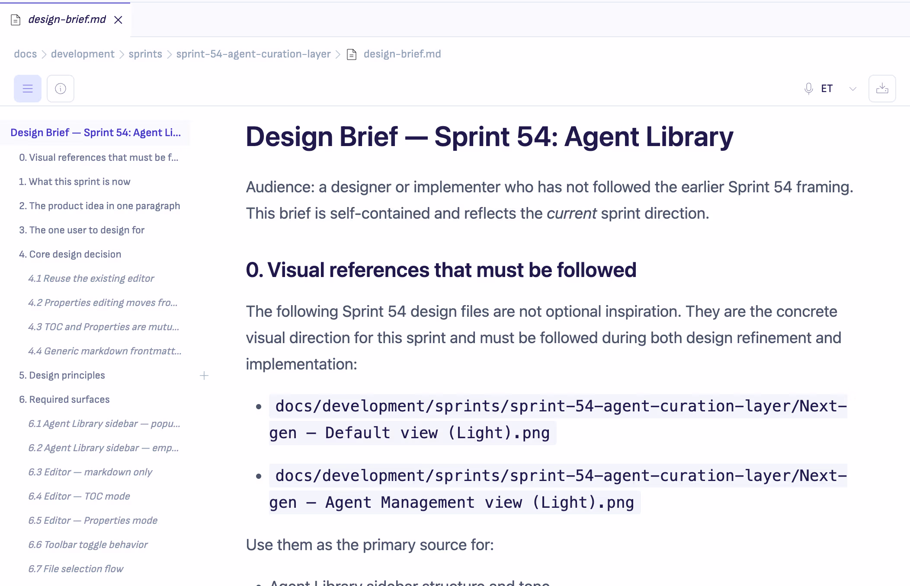Jump to 0. Visual references outline item
Screen dimensions: 910x586
tap(99, 157)
